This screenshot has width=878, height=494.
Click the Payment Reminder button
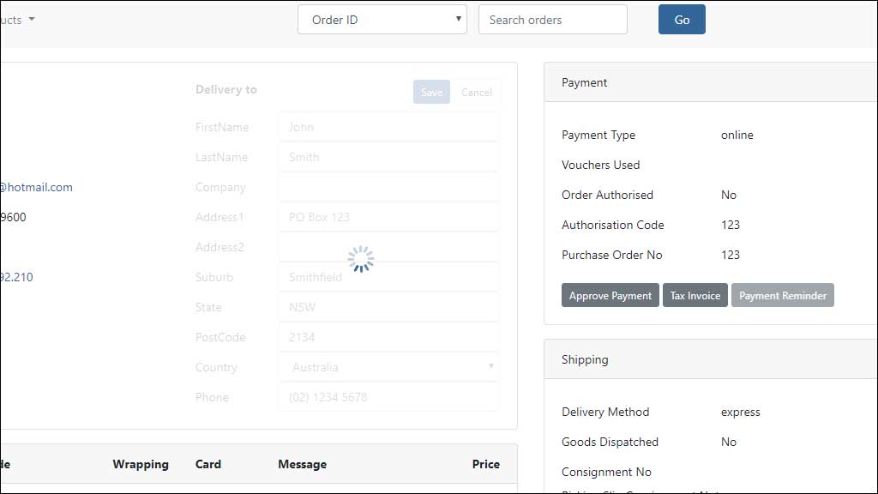pos(782,295)
